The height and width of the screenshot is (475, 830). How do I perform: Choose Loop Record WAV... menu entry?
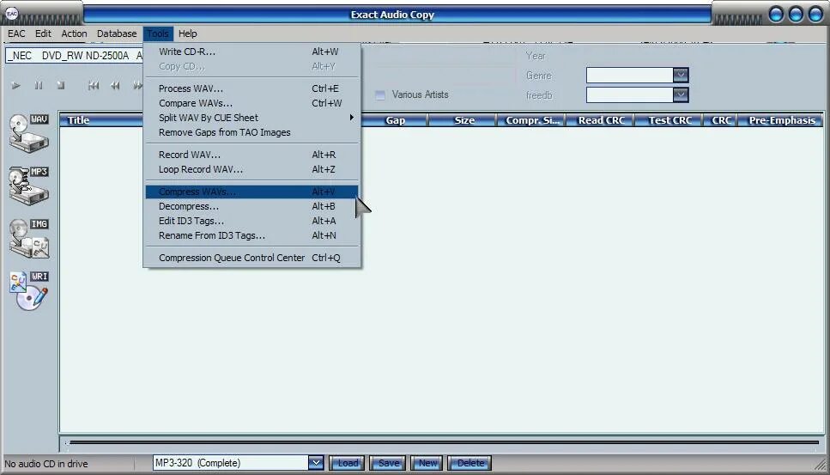click(x=251, y=169)
